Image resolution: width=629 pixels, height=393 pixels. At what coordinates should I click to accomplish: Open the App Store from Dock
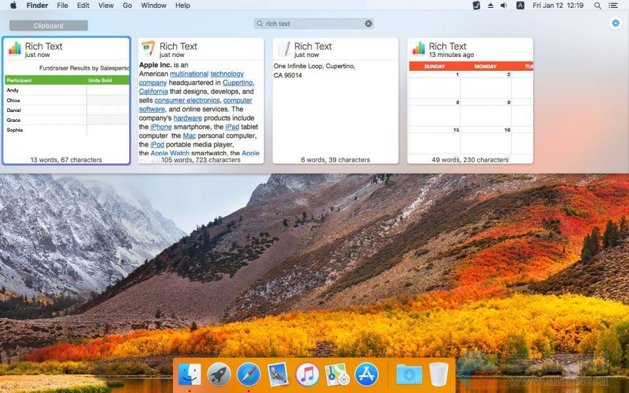click(366, 375)
